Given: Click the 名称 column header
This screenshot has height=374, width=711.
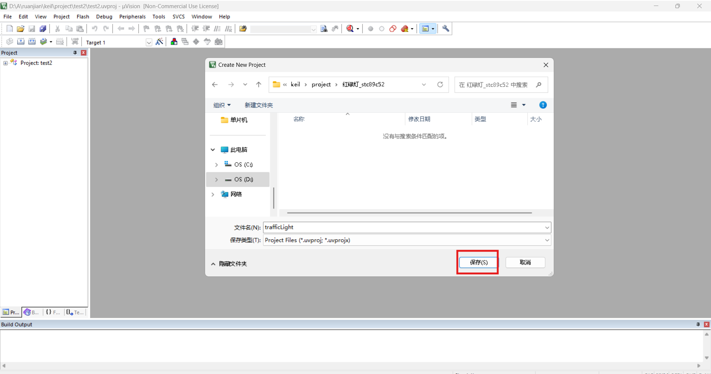Looking at the screenshot, I should pyautogui.click(x=299, y=119).
